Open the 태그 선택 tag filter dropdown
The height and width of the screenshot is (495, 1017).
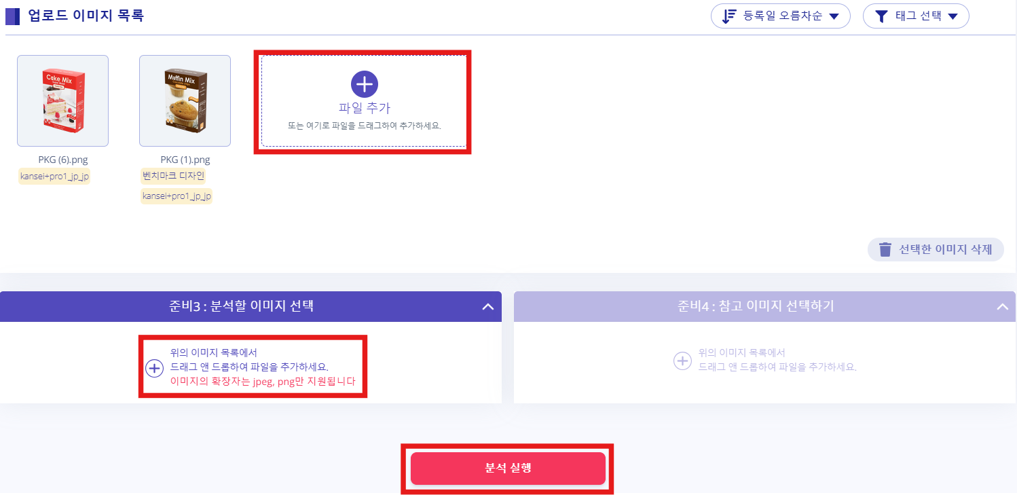coord(916,16)
